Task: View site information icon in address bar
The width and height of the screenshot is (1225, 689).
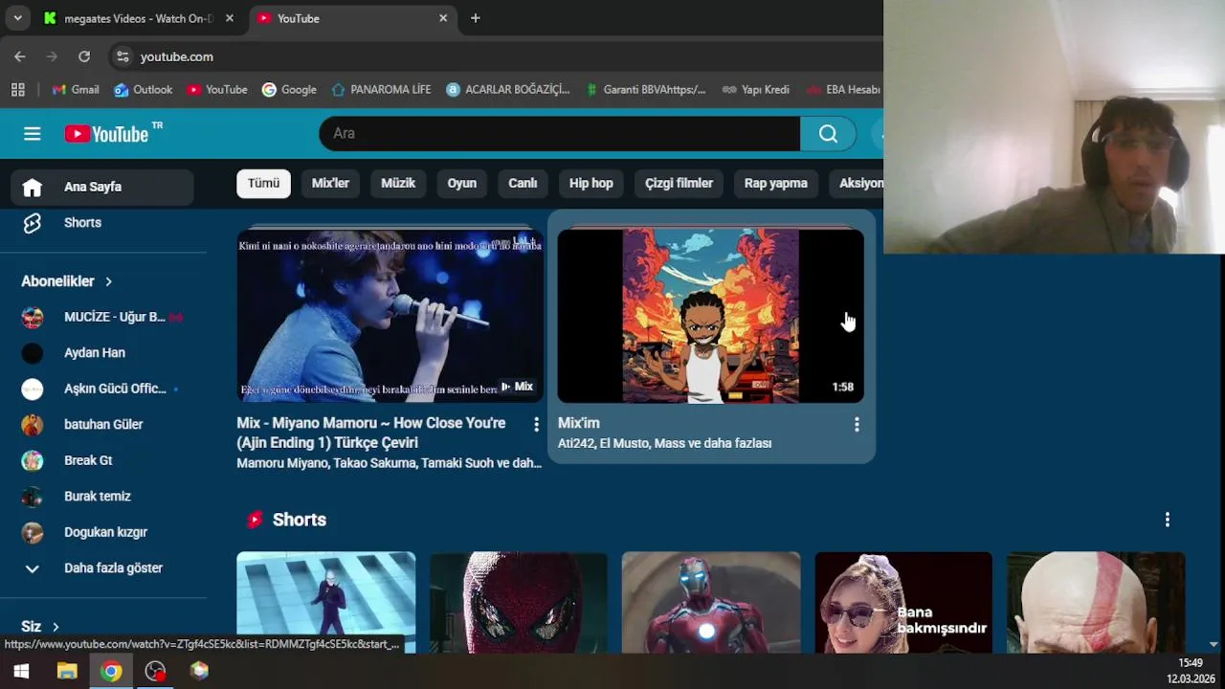Action: click(x=122, y=56)
